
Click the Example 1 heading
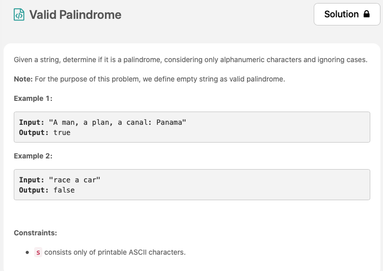[33, 98]
